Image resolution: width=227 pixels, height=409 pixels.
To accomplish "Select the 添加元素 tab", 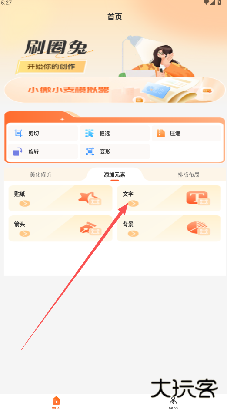I will pos(115,174).
